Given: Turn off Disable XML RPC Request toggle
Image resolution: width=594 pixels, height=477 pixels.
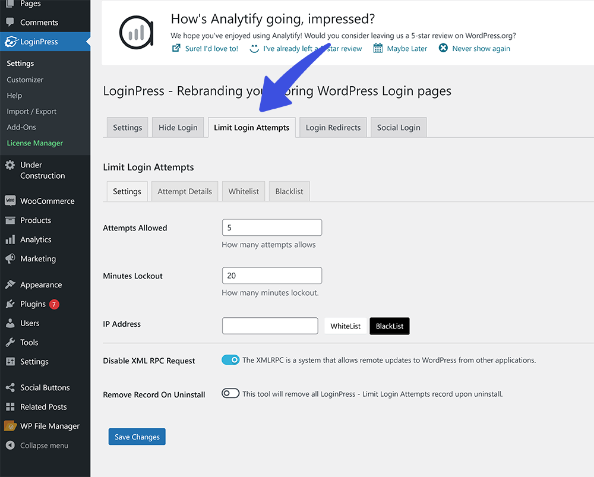Looking at the screenshot, I should point(230,359).
